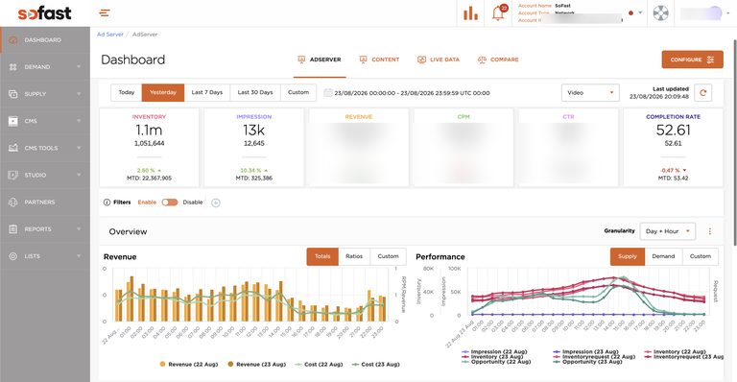Click the Filters info icon
This screenshot has width=737, height=382.
pyautogui.click(x=107, y=203)
